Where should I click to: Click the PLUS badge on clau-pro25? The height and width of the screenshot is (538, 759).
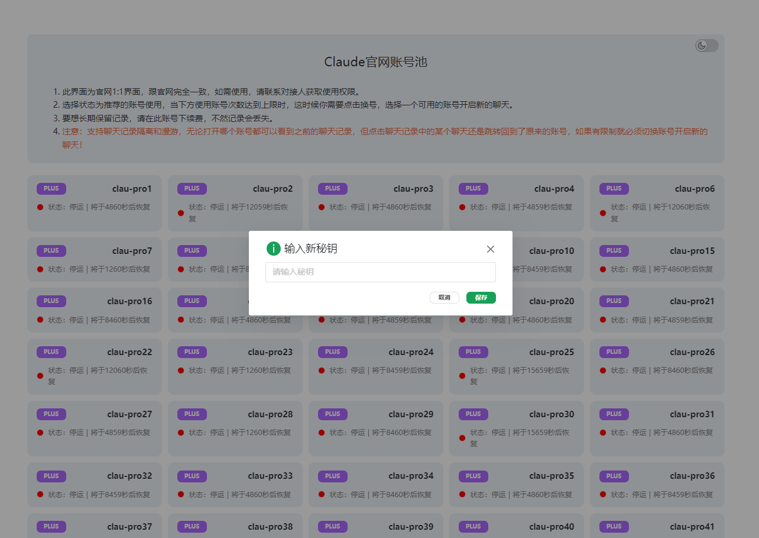[x=473, y=352]
